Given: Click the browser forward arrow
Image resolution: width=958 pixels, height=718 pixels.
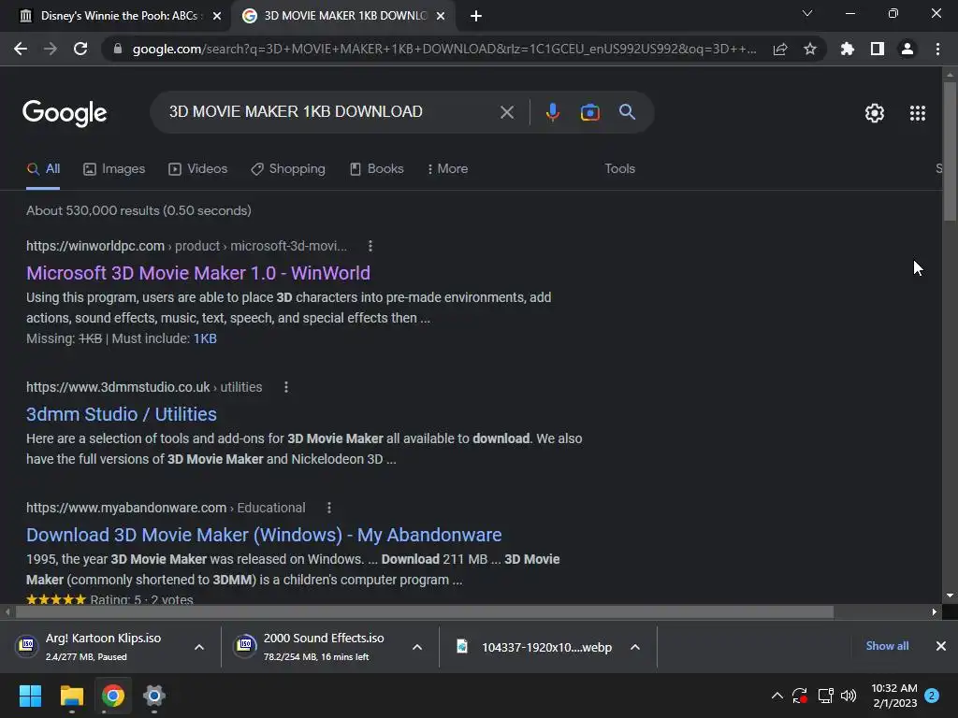Looking at the screenshot, I should (51, 49).
